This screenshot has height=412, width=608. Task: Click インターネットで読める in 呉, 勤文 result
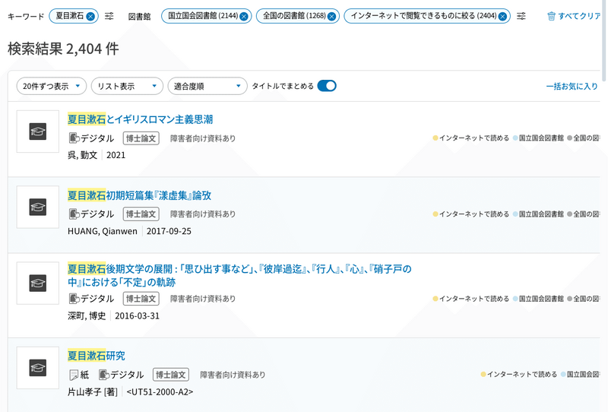point(471,138)
